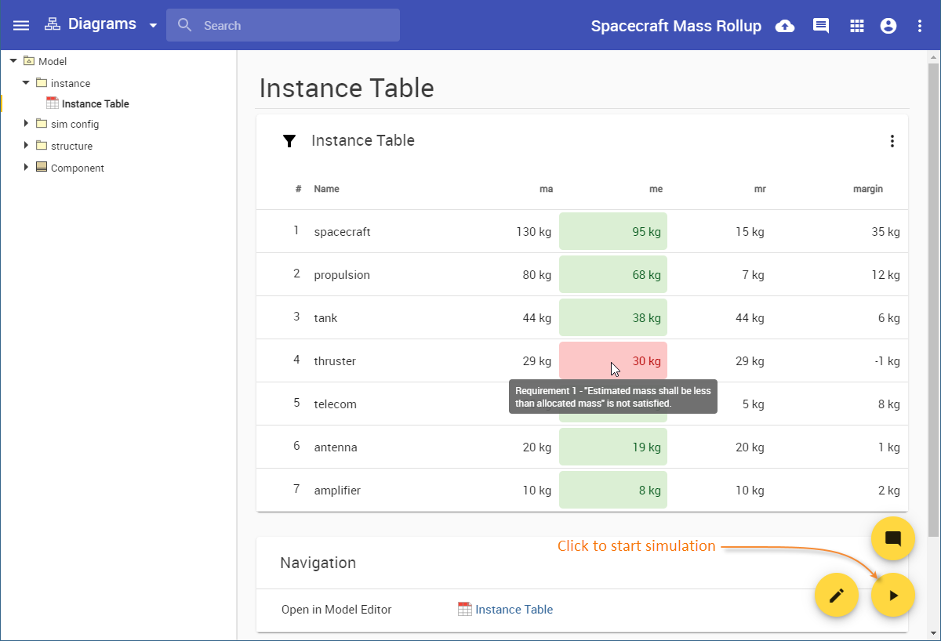Open the header vertical dots menu
Image resolution: width=941 pixels, height=641 pixels.
pos(920,26)
